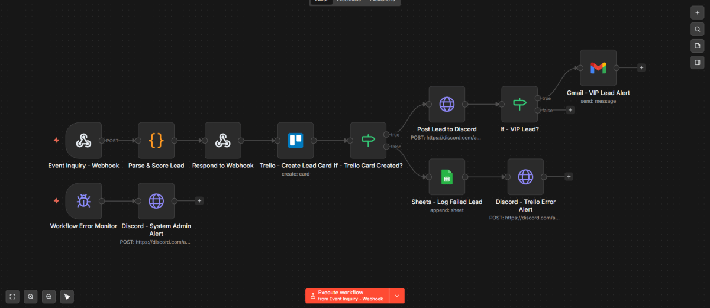Viewport: 710px width, 308px height.
Task: Select the Trello - Create Lead Card node
Action: coord(295,141)
